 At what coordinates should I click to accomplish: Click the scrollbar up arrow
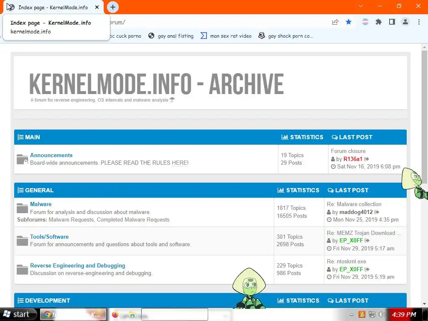click(x=424, y=47)
